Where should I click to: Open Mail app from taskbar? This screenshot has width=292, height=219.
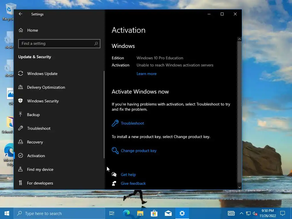click(168, 213)
